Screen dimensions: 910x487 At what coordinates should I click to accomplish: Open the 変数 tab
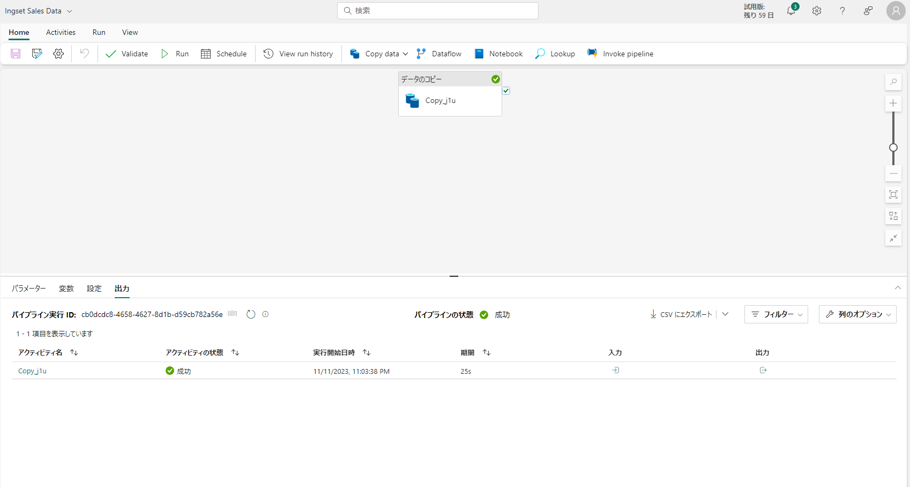[66, 289]
